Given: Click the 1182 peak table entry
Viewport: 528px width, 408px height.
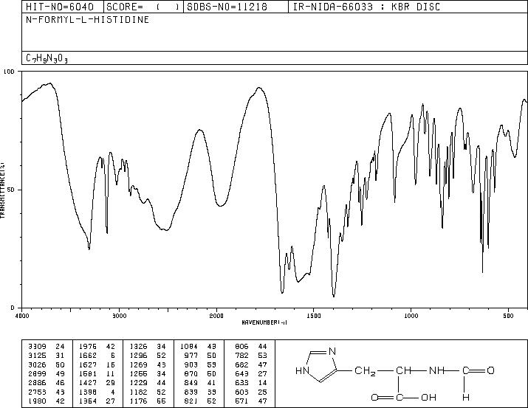Looking at the screenshot, I should pos(148,392).
